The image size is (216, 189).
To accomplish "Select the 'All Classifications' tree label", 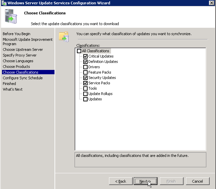I will (x=96, y=51).
